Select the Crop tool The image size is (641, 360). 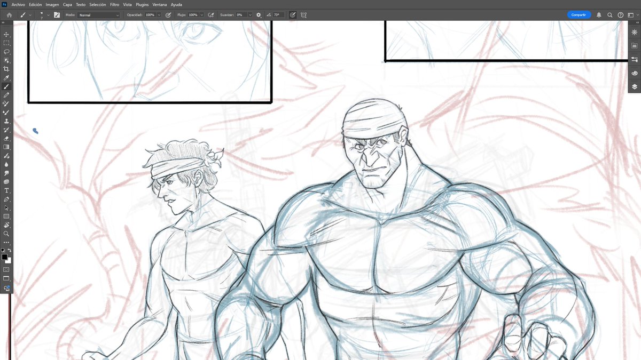point(6,69)
